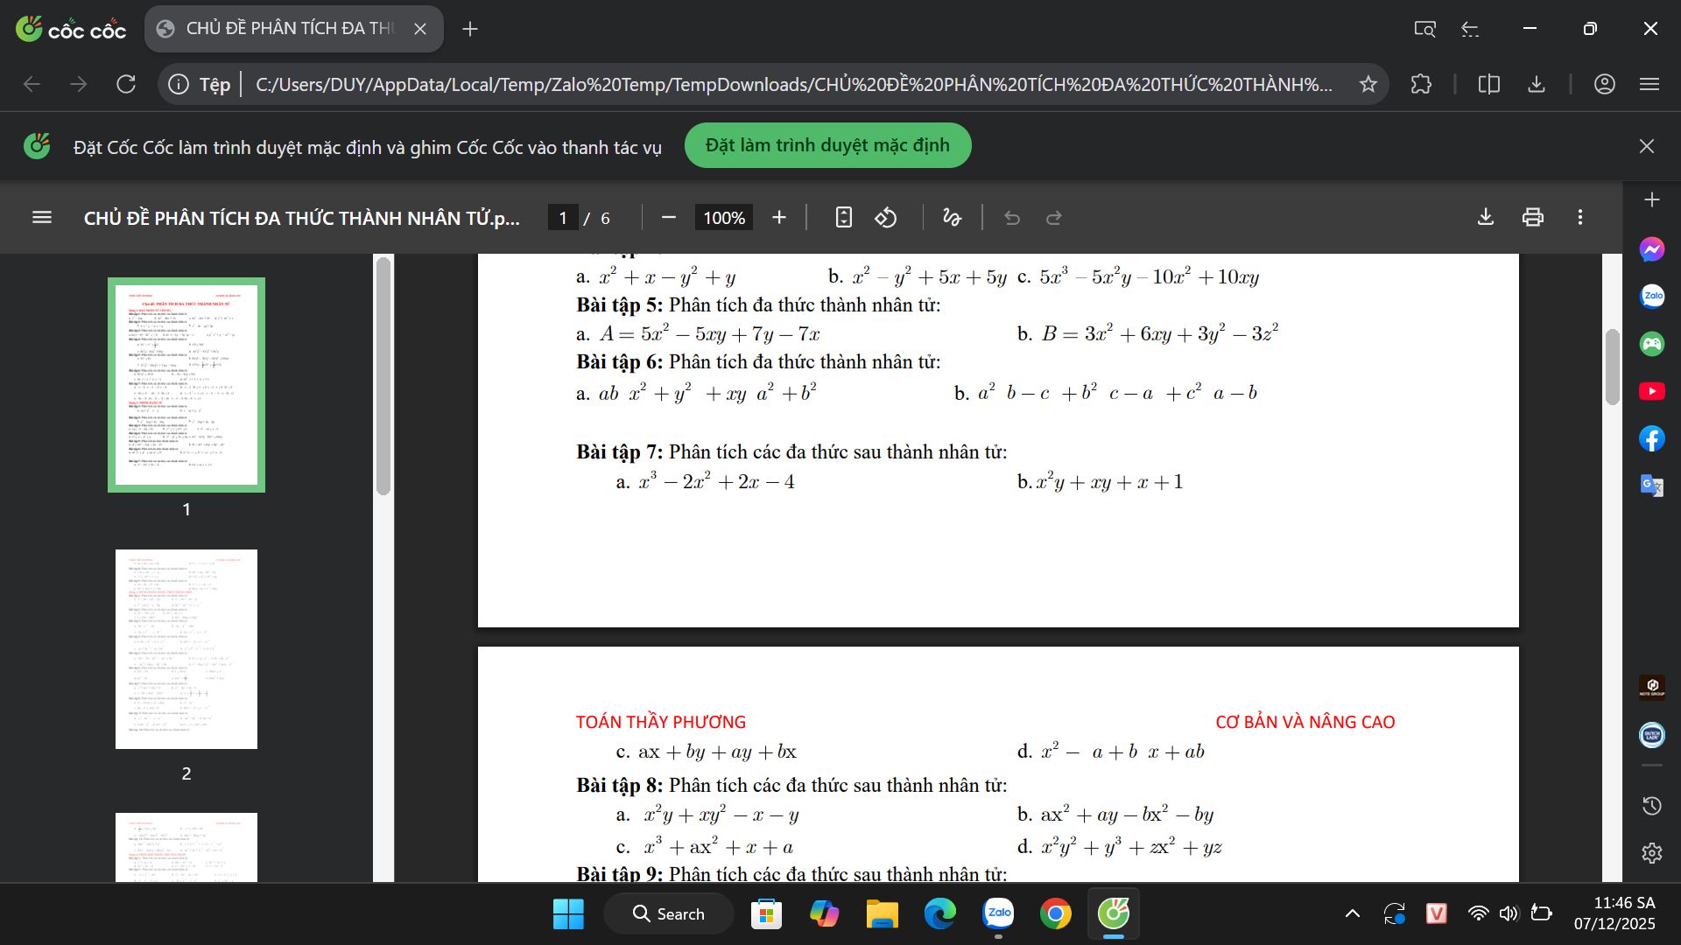Toggle split view mode in browser toolbar
Image resolution: width=1681 pixels, height=945 pixels.
[x=1488, y=84]
